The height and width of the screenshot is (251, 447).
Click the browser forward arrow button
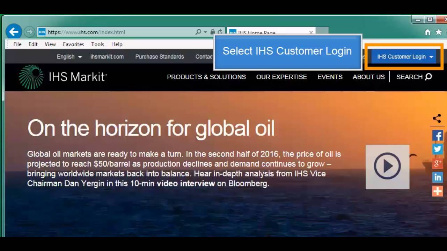(29, 32)
